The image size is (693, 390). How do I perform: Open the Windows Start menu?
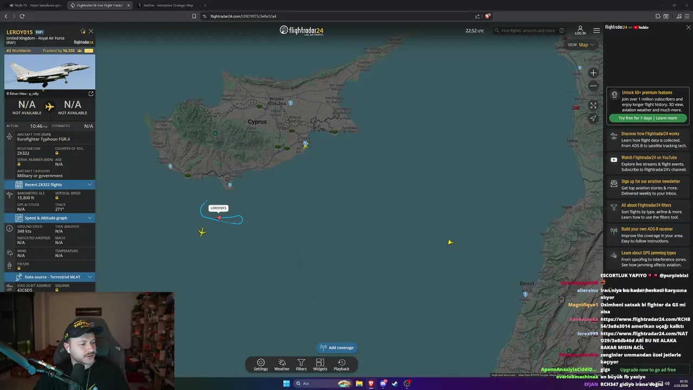tap(286, 383)
